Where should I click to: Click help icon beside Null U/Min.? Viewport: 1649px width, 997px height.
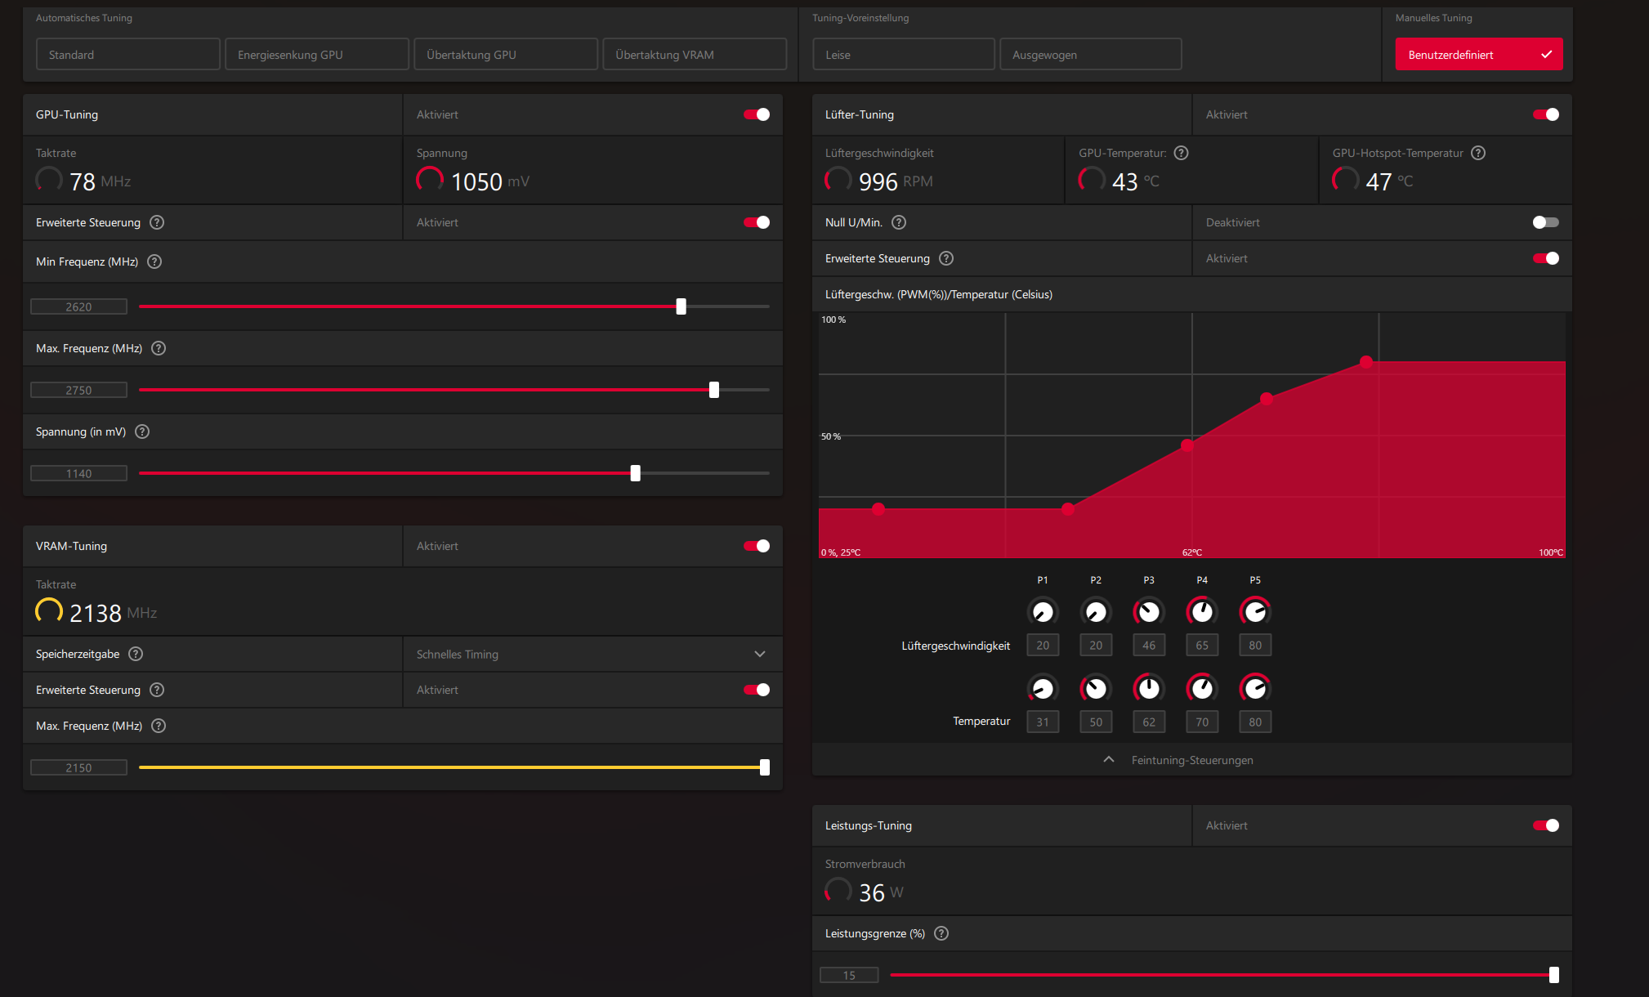[899, 222]
